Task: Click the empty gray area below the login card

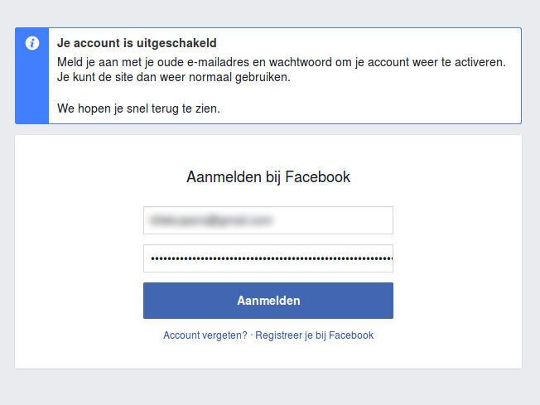Action: [x=268, y=387]
